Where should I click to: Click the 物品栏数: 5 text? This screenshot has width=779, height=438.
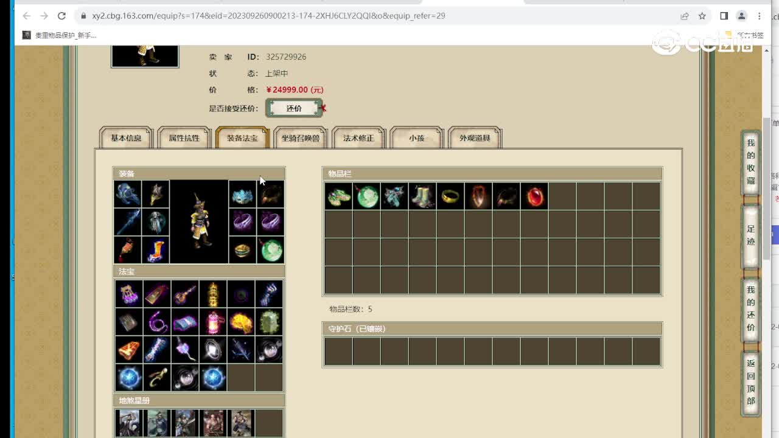(x=351, y=309)
